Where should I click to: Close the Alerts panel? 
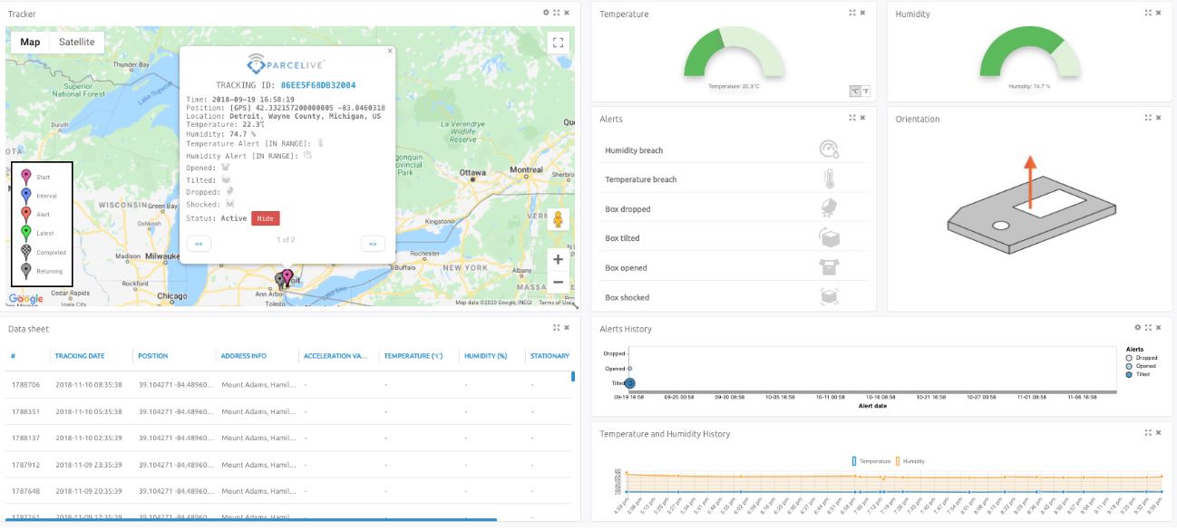862,118
